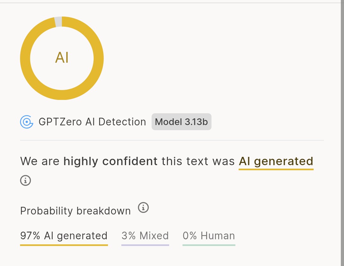Click the bold "highly confident" text
Viewport: 344px width, 266px height.
click(x=111, y=161)
